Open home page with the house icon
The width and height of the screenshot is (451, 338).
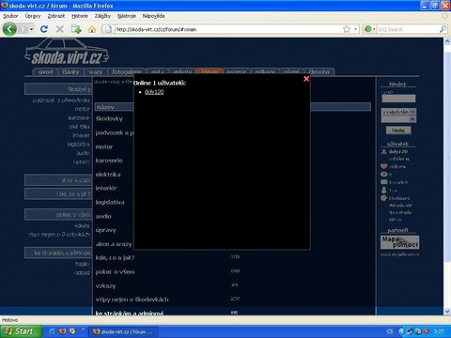click(92, 29)
